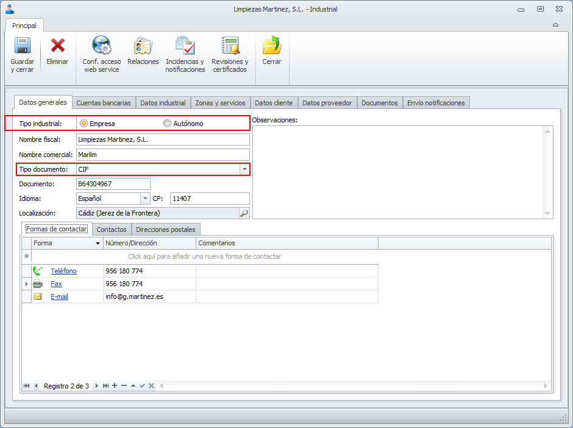
Task: Click the CP postal code field
Action: [210, 198]
